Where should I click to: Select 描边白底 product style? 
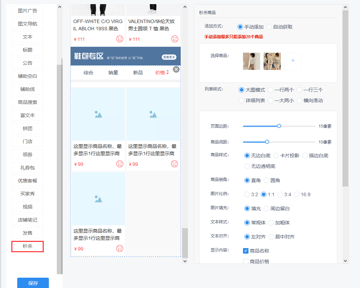pos(305,156)
